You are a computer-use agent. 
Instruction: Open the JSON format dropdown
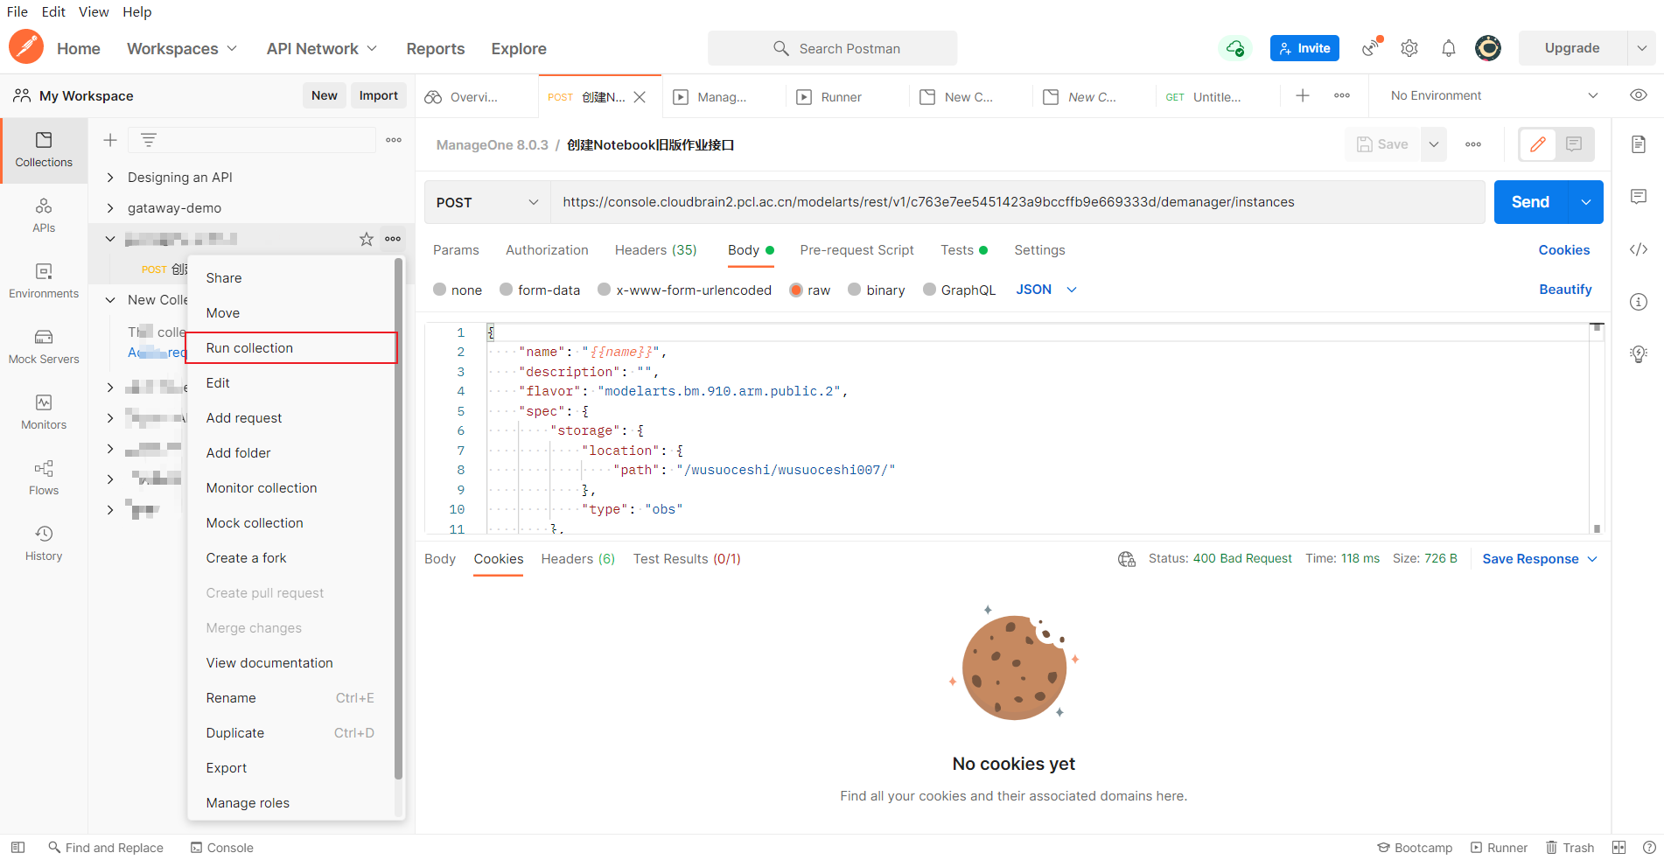[1046, 290]
